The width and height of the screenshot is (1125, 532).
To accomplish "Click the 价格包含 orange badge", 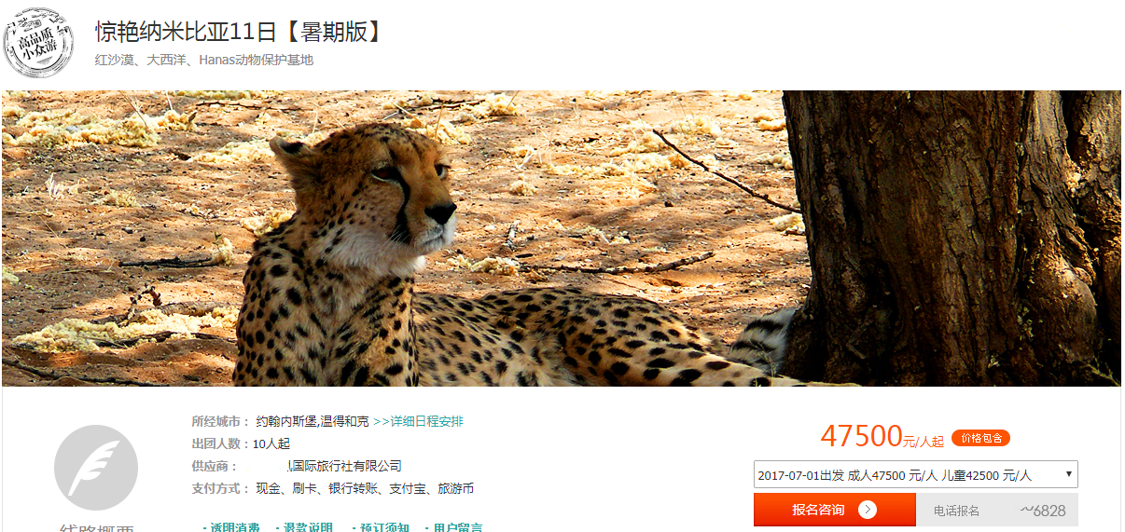I will tap(980, 438).
